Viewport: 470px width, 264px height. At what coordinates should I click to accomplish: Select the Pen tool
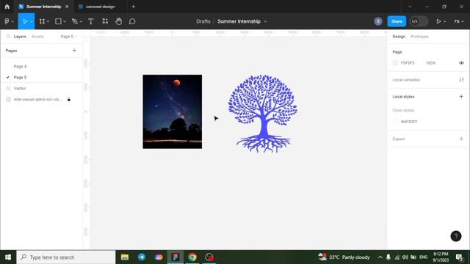[75, 21]
